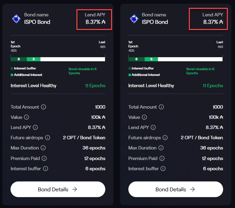Click 'Bond closable in 6 Epochs' in right card
This screenshot has width=235, height=208.
[x=200, y=71]
